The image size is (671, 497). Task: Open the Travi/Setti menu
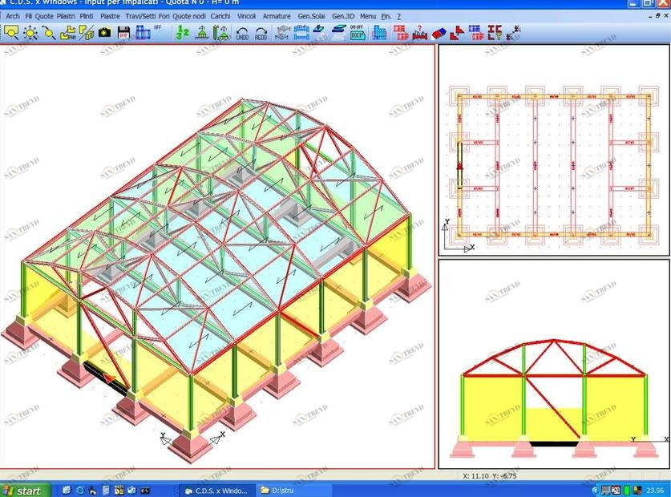coord(140,16)
